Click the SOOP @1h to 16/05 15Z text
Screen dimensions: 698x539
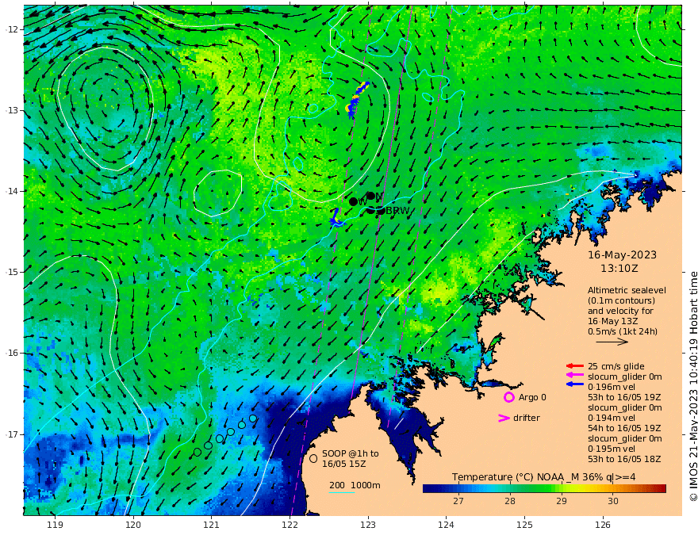(351, 458)
